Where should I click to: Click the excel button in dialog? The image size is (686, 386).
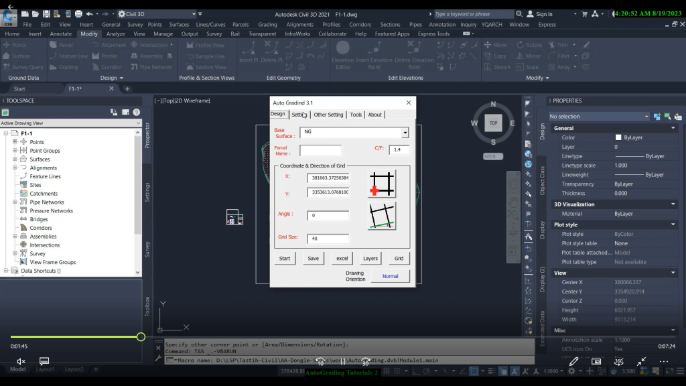pos(342,258)
